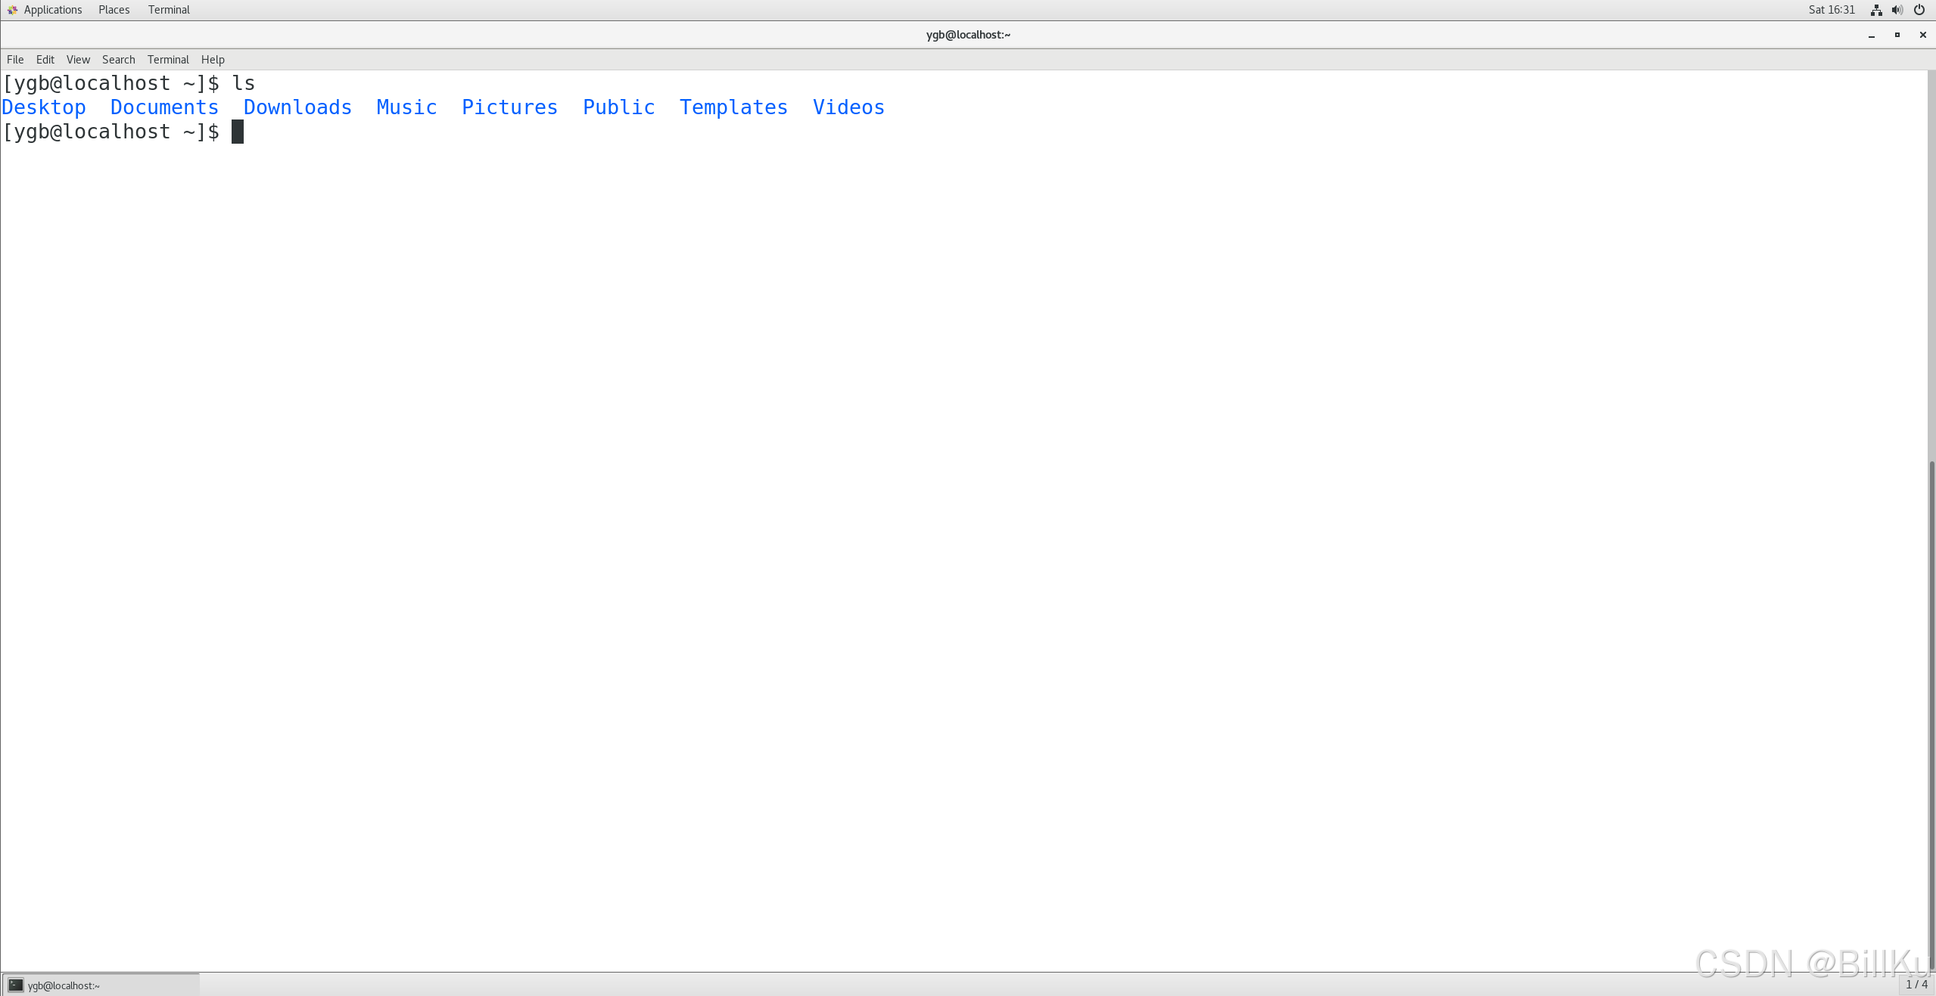The width and height of the screenshot is (1936, 996).
Task: Open the Edit menu
Action: click(x=45, y=60)
